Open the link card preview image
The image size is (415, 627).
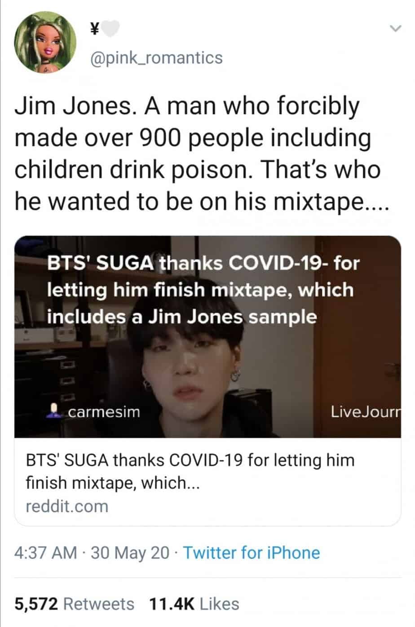[207, 336]
